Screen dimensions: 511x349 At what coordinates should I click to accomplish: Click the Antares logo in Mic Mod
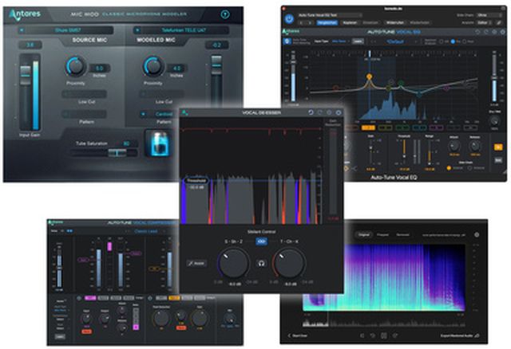(x=25, y=14)
